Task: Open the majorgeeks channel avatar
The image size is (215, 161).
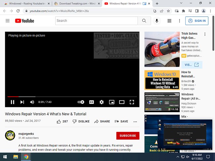Action: tap(10, 135)
